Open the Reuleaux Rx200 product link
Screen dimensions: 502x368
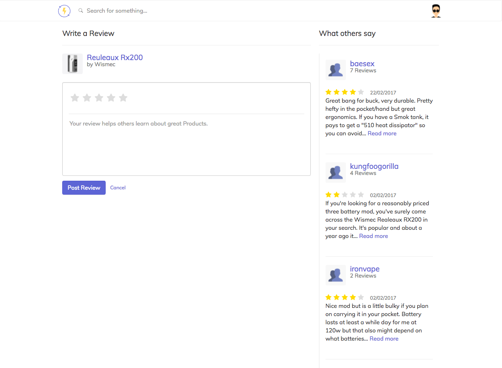(115, 58)
